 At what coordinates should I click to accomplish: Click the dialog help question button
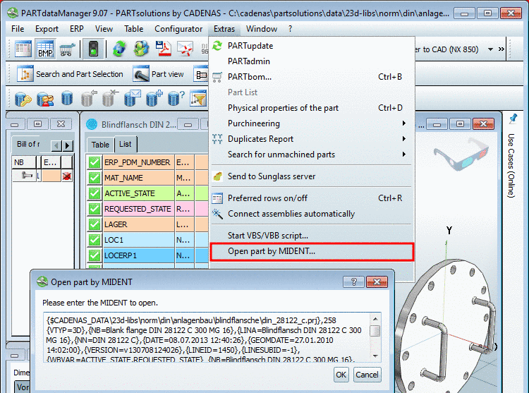click(353, 282)
